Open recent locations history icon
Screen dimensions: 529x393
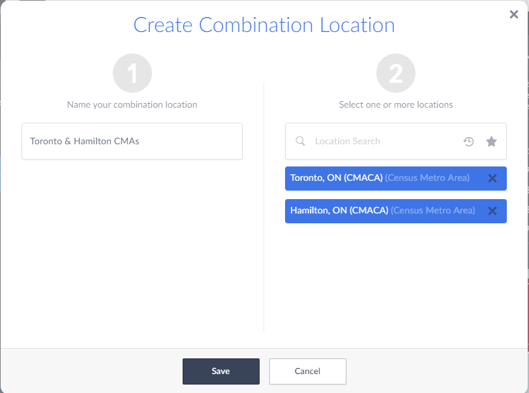[468, 142]
